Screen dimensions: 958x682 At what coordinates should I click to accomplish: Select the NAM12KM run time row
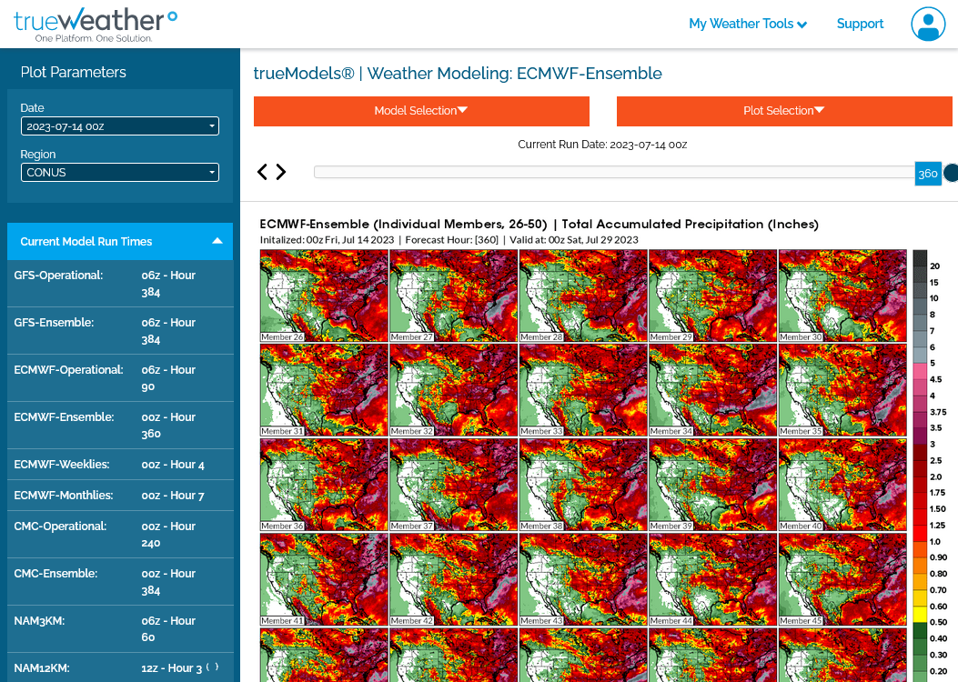coord(120,668)
